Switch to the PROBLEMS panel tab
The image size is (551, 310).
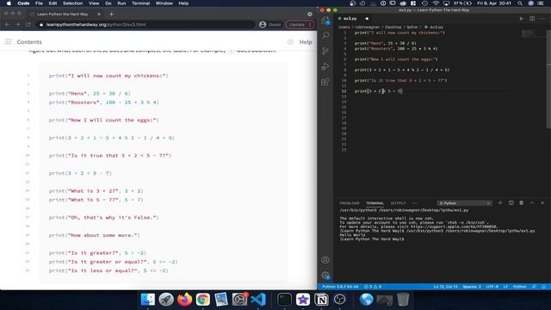click(350, 203)
